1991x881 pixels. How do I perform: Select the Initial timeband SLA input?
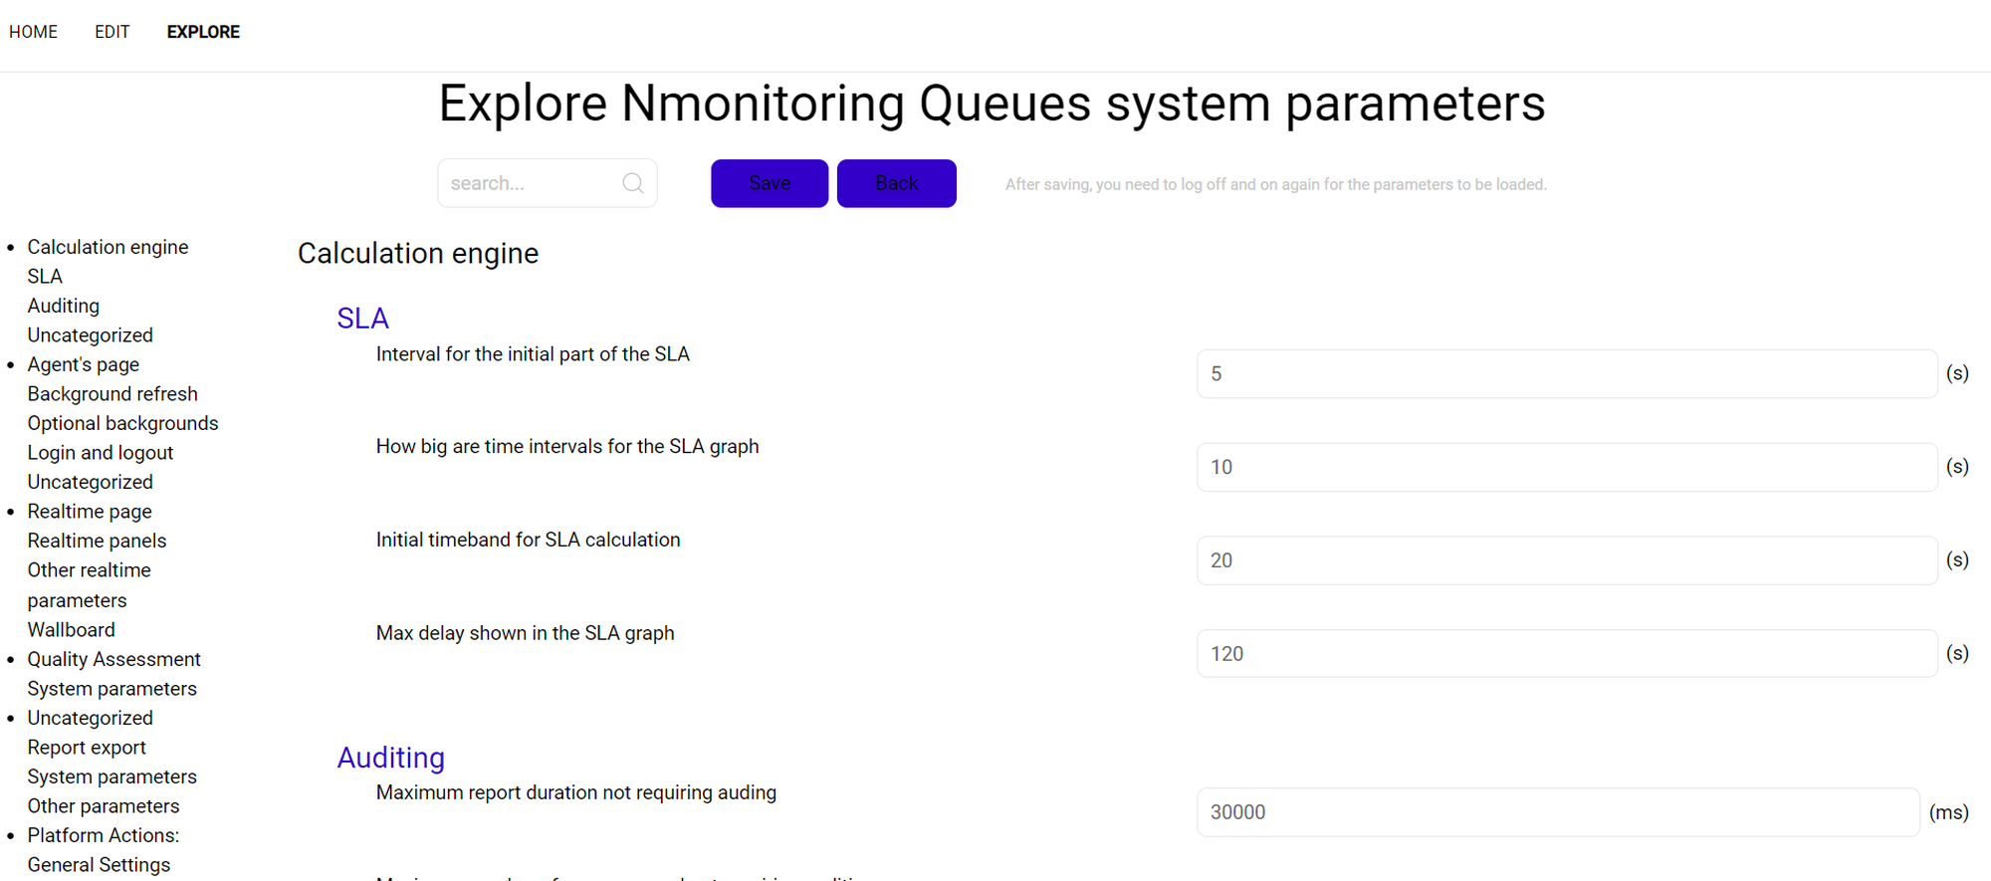click(1566, 560)
